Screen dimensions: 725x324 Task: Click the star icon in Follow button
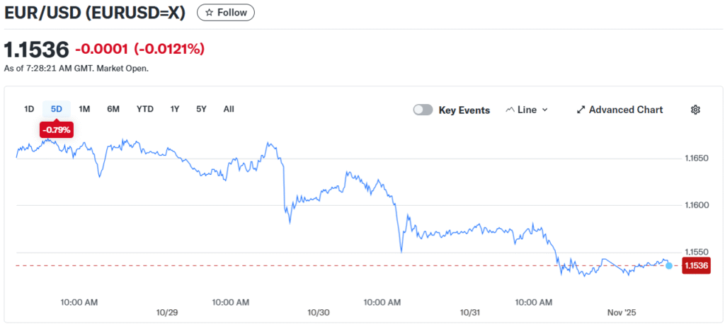(x=209, y=12)
